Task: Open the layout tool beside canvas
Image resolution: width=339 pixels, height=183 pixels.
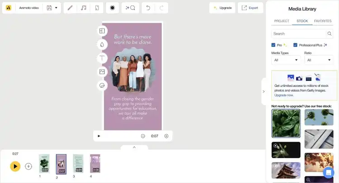Action: 102,31
